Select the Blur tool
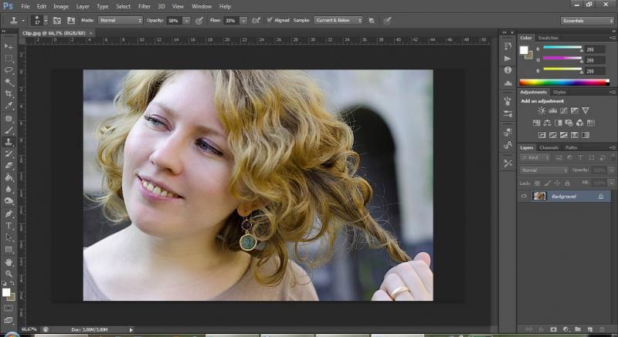The image size is (618, 337). [x=8, y=189]
